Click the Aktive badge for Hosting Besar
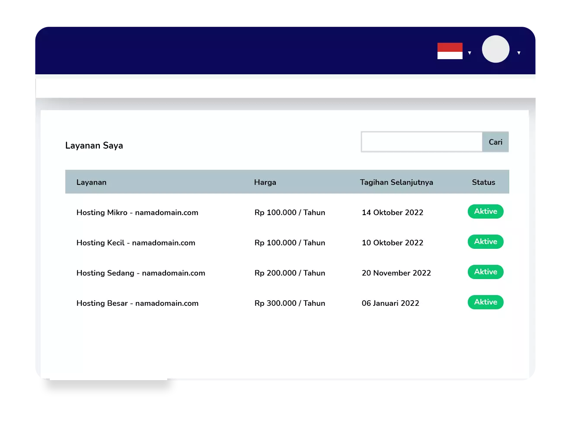 [x=485, y=302]
